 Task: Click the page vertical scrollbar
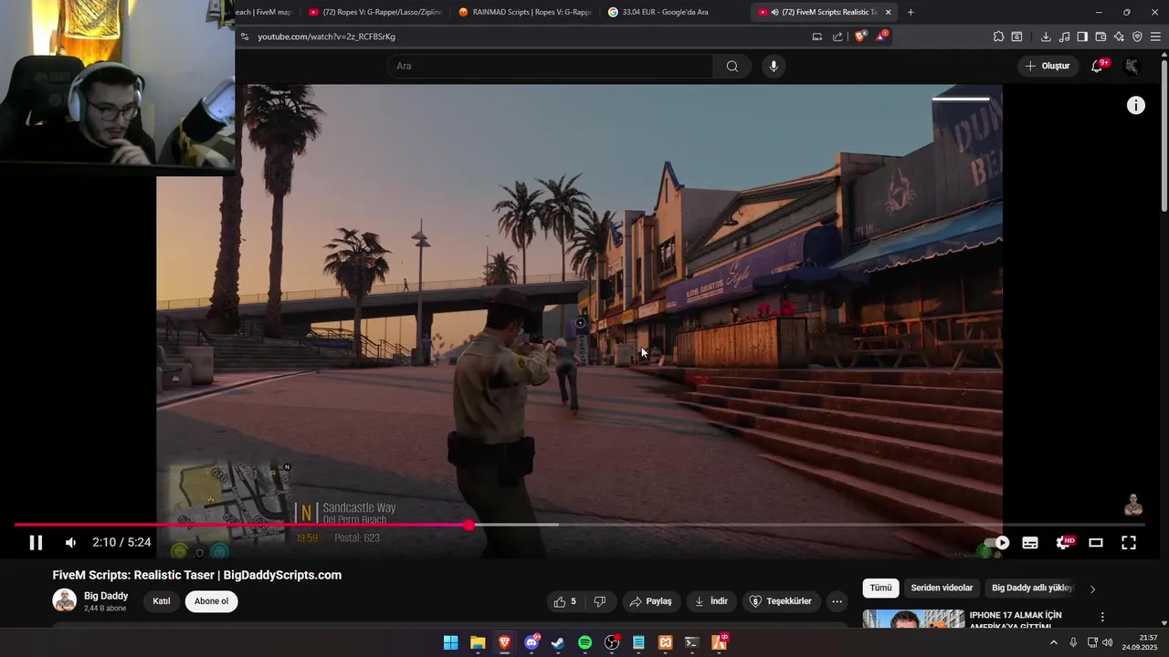coord(1164,137)
